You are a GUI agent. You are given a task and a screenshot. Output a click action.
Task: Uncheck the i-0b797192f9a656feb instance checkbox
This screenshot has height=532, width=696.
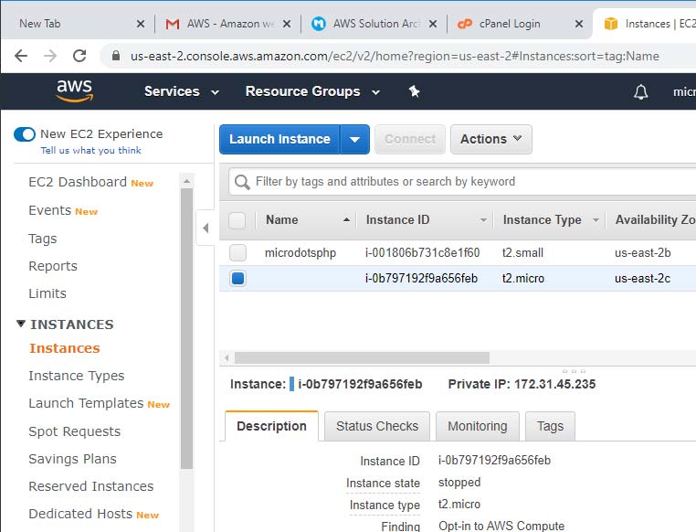[237, 279]
